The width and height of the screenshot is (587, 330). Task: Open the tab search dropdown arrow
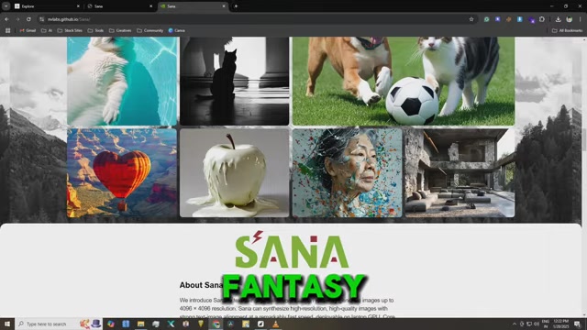pyautogui.click(x=6, y=6)
